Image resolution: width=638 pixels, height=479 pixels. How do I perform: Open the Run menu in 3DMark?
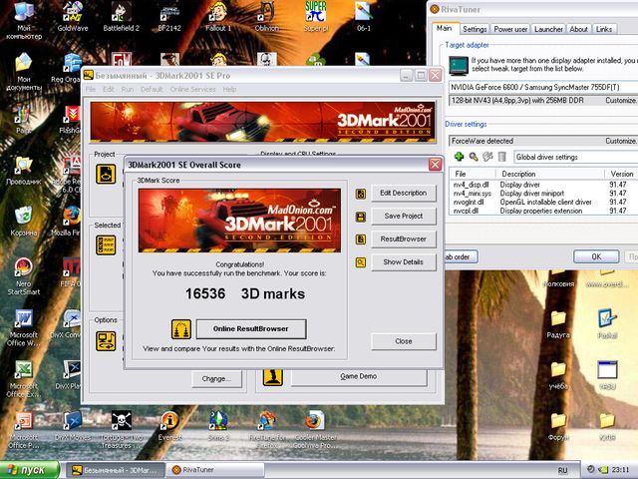tap(127, 89)
